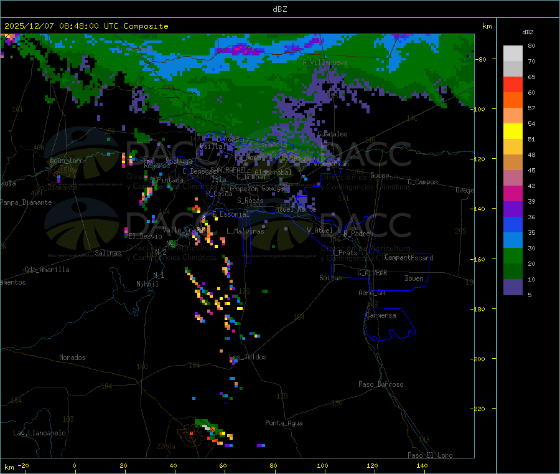Viewport: 560px width, 474px height.
Task: Click the L_Malvinas map label
Action: coord(245,231)
